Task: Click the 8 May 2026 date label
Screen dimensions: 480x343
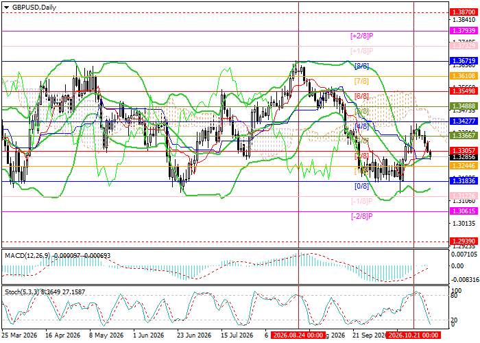Action: [x=106, y=335]
